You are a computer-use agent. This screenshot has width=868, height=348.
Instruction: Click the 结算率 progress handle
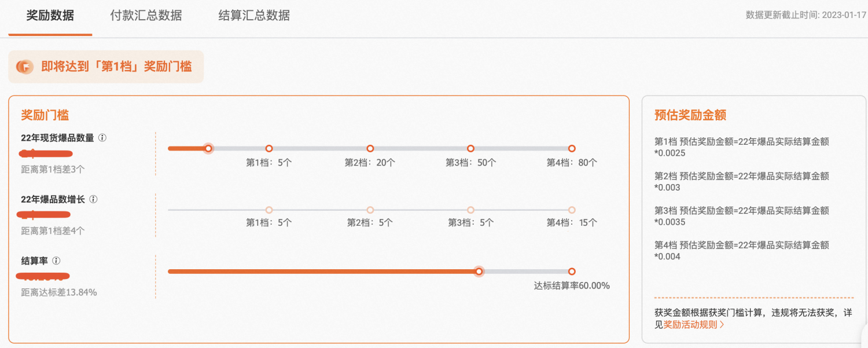tap(479, 272)
